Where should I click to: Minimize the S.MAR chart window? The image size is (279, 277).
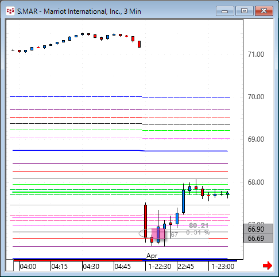pos(224,11)
